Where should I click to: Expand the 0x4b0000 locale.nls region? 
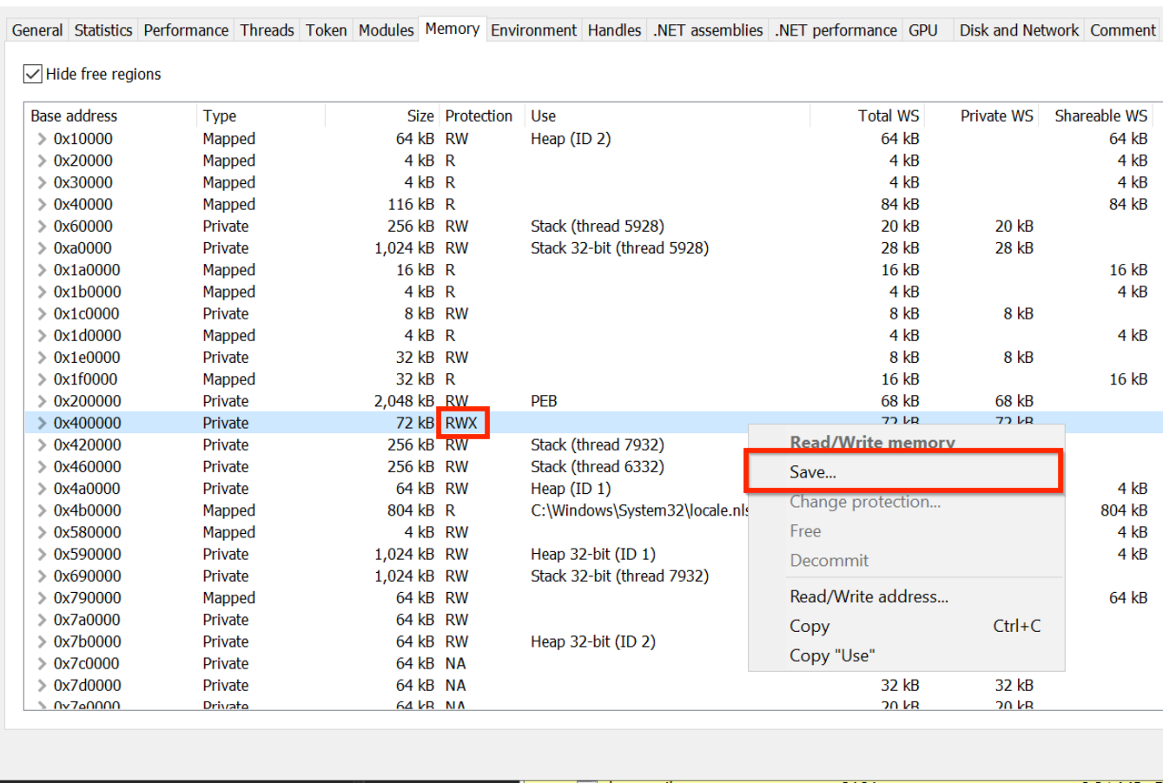coord(41,510)
